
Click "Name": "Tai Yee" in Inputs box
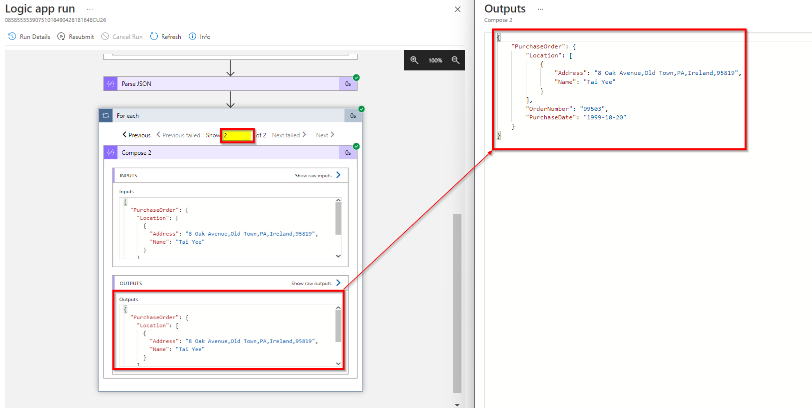[x=177, y=242]
